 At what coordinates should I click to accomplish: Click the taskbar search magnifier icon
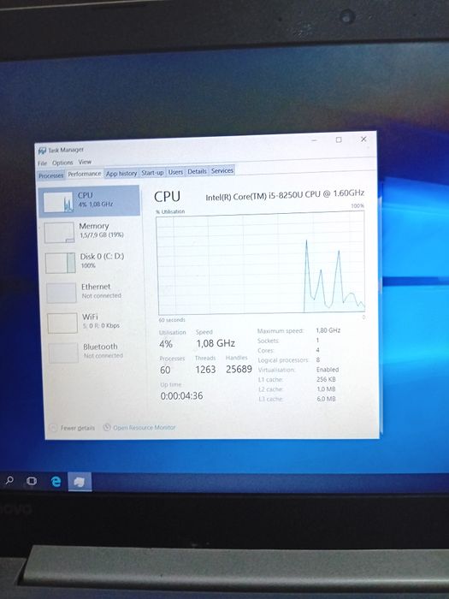pyautogui.click(x=9, y=480)
